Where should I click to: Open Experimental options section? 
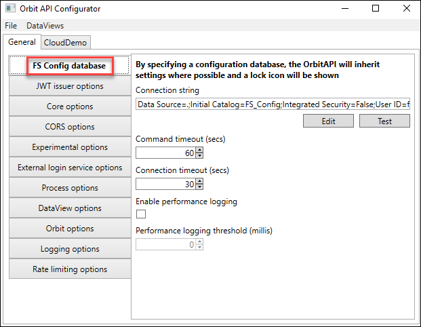70,147
